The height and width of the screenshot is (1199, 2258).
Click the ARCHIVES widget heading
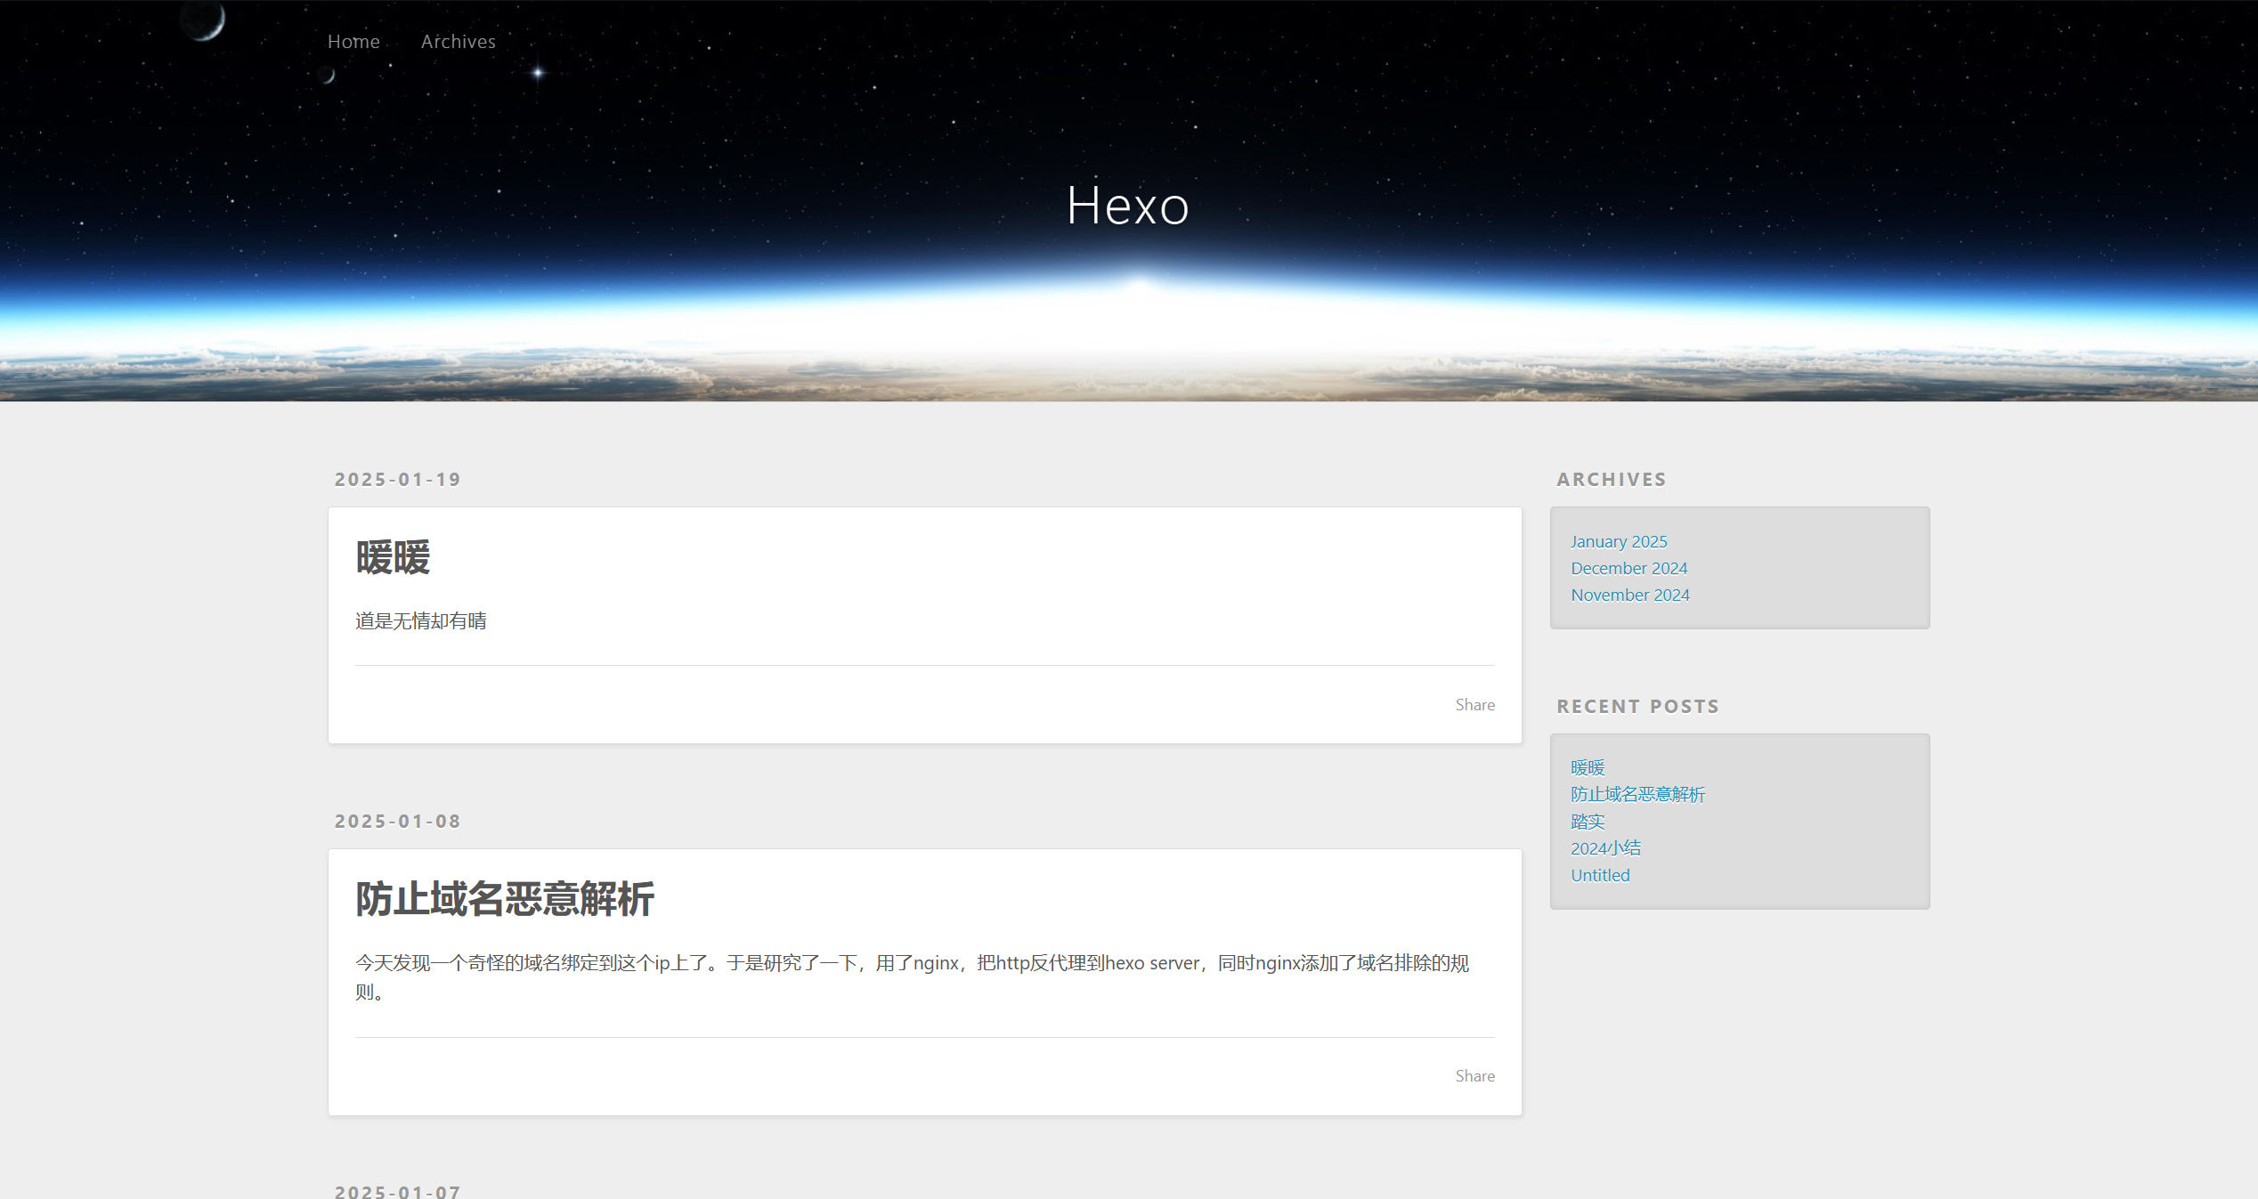coord(1612,480)
